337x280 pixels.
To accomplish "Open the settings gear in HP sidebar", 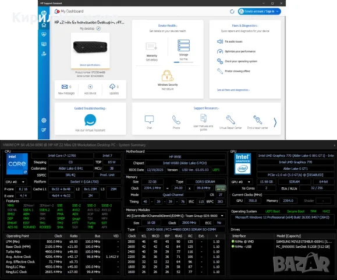I will pos(44,120).
